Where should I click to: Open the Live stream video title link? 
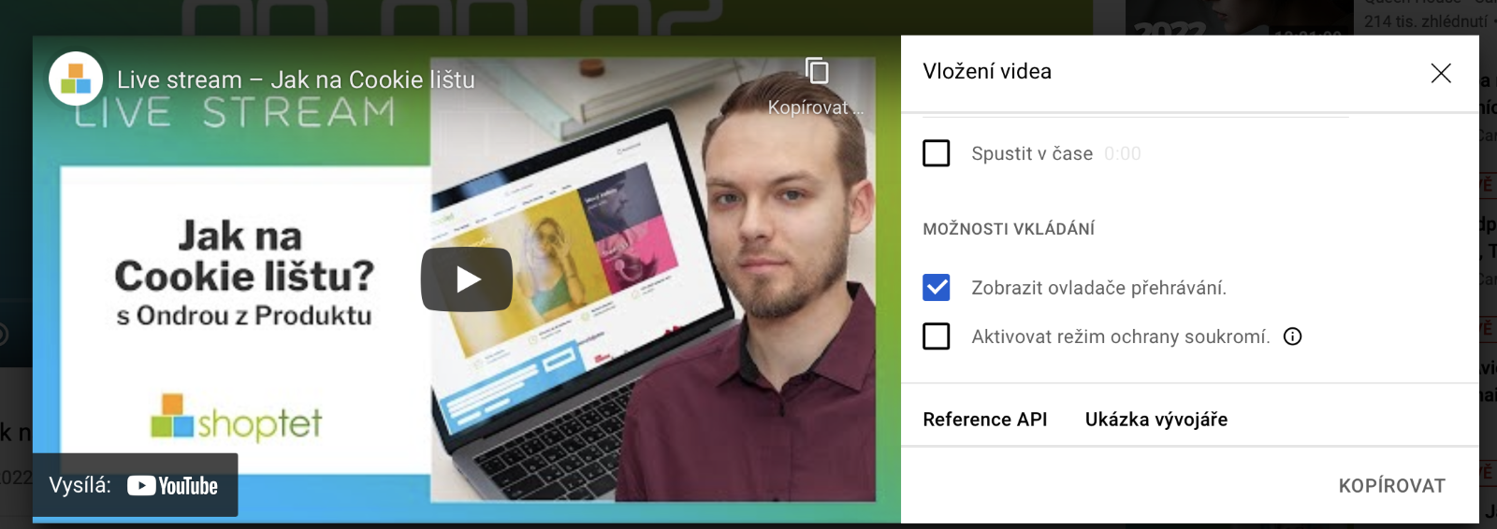click(296, 80)
